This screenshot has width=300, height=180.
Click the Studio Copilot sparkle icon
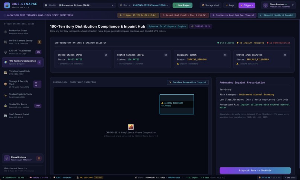pyautogui.click(x=6, y=95)
